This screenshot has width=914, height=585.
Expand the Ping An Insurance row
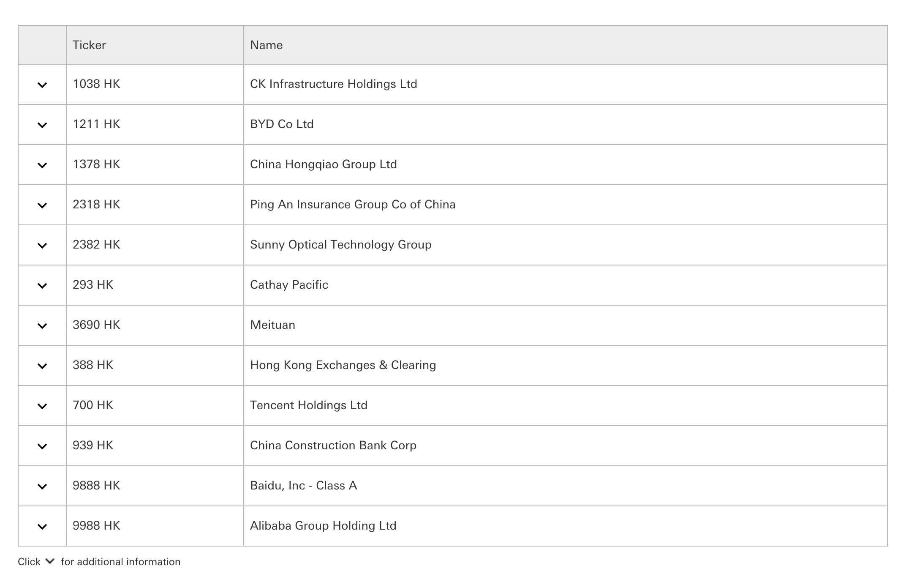(x=42, y=205)
